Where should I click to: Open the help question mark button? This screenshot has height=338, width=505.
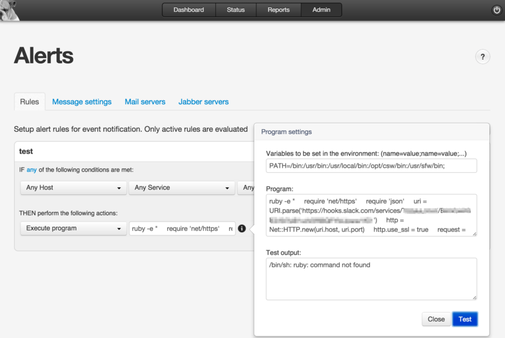click(x=482, y=57)
